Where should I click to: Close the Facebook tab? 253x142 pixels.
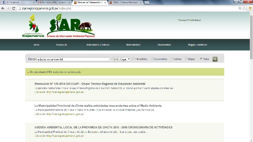point(34,2)
